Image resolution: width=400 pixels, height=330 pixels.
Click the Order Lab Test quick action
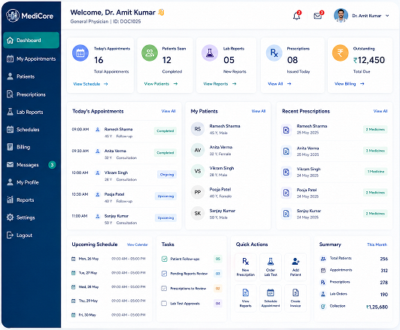271,267
